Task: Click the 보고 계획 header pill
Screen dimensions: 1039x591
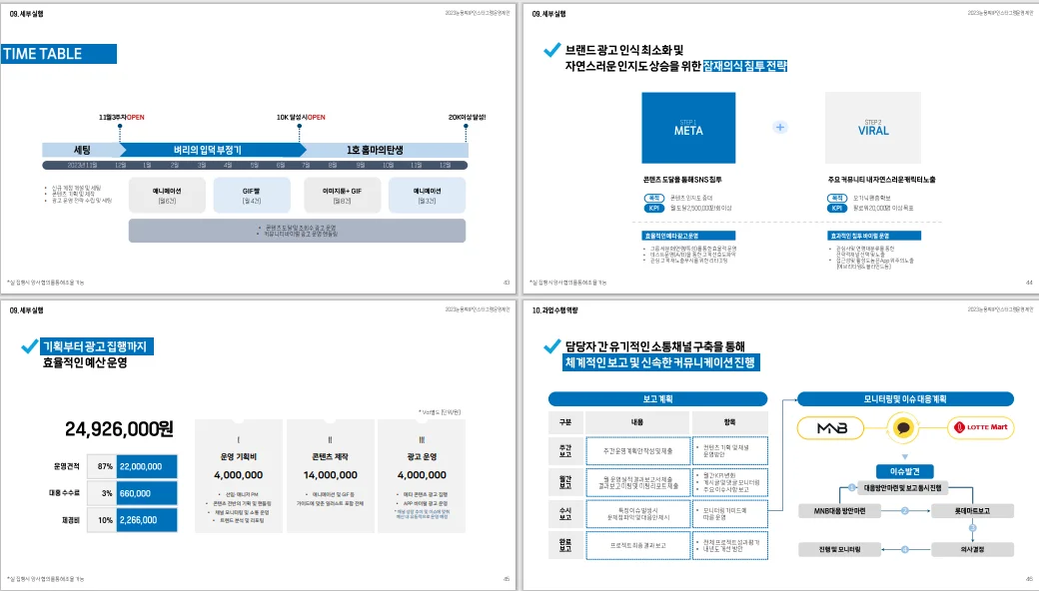Action: click(657, 397)
